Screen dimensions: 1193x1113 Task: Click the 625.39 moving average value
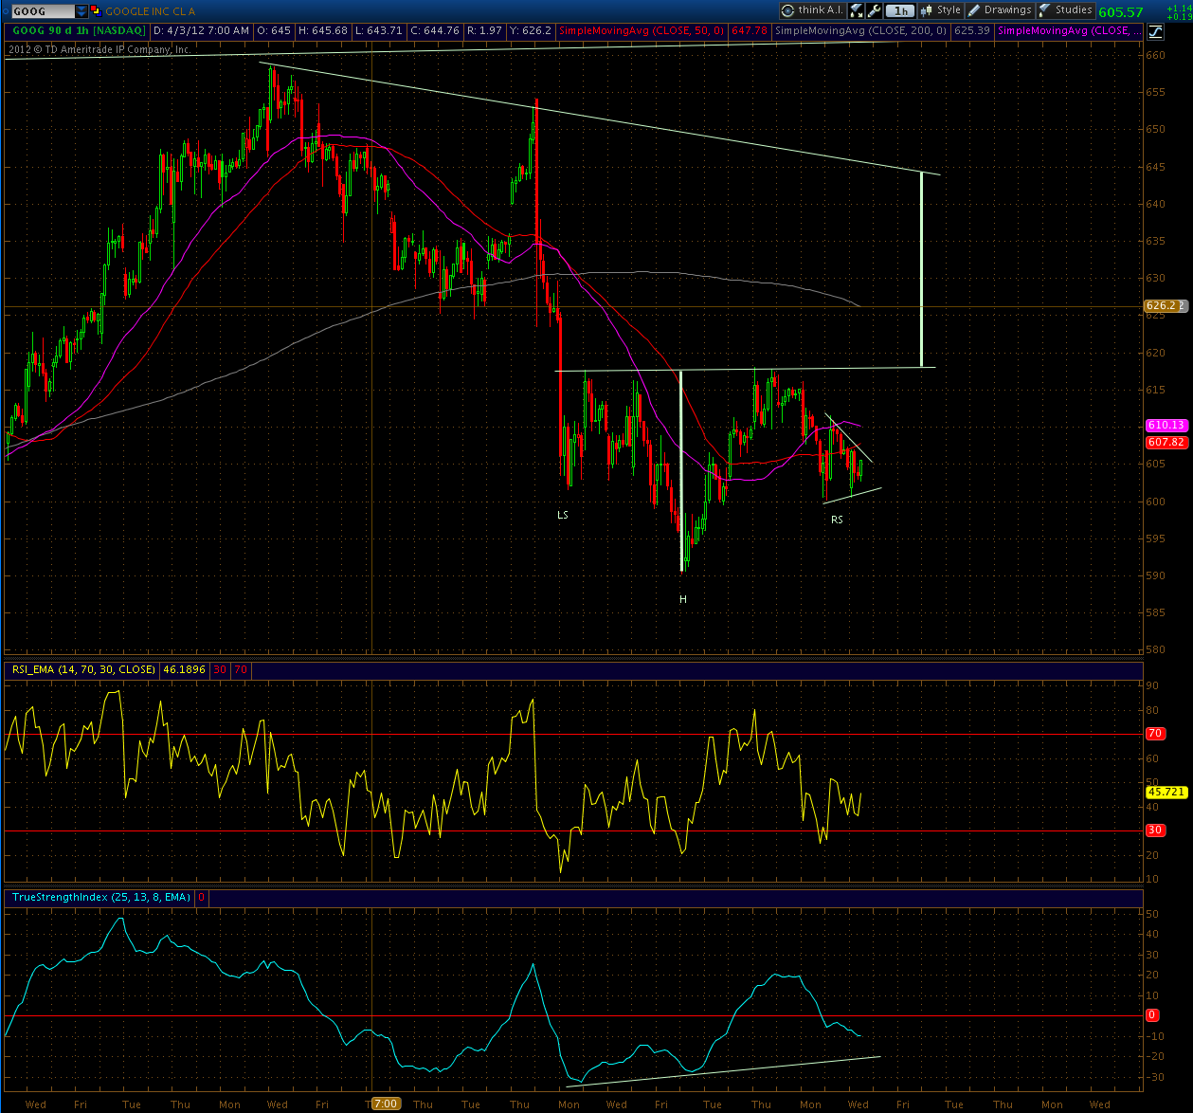click(x=972, y=31)
